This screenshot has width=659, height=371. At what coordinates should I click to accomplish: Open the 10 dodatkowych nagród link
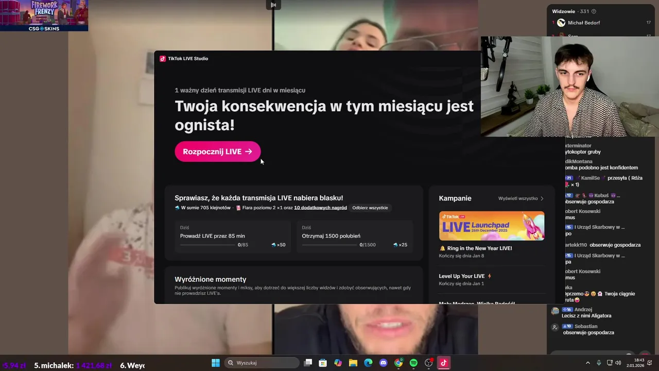[320, 208]
